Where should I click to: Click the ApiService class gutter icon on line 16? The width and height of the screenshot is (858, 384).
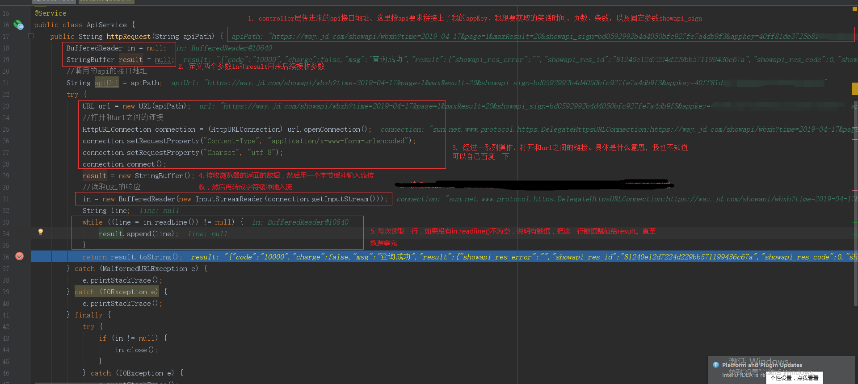point(18,25)
